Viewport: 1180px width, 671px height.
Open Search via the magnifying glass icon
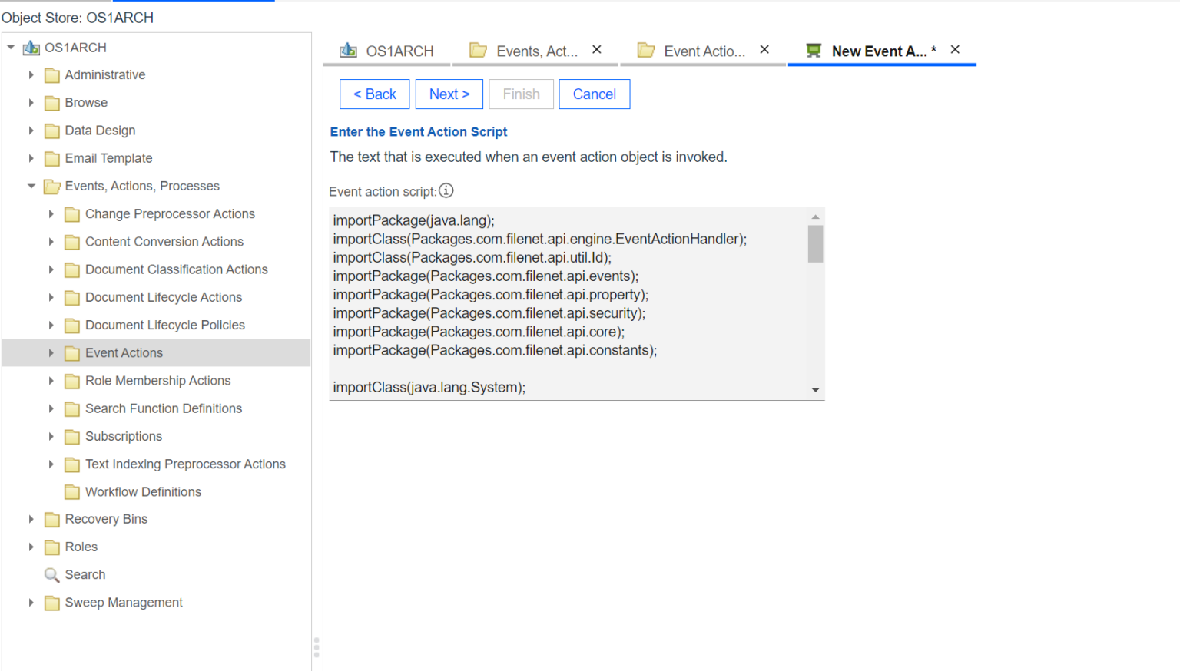pos(51,574)
